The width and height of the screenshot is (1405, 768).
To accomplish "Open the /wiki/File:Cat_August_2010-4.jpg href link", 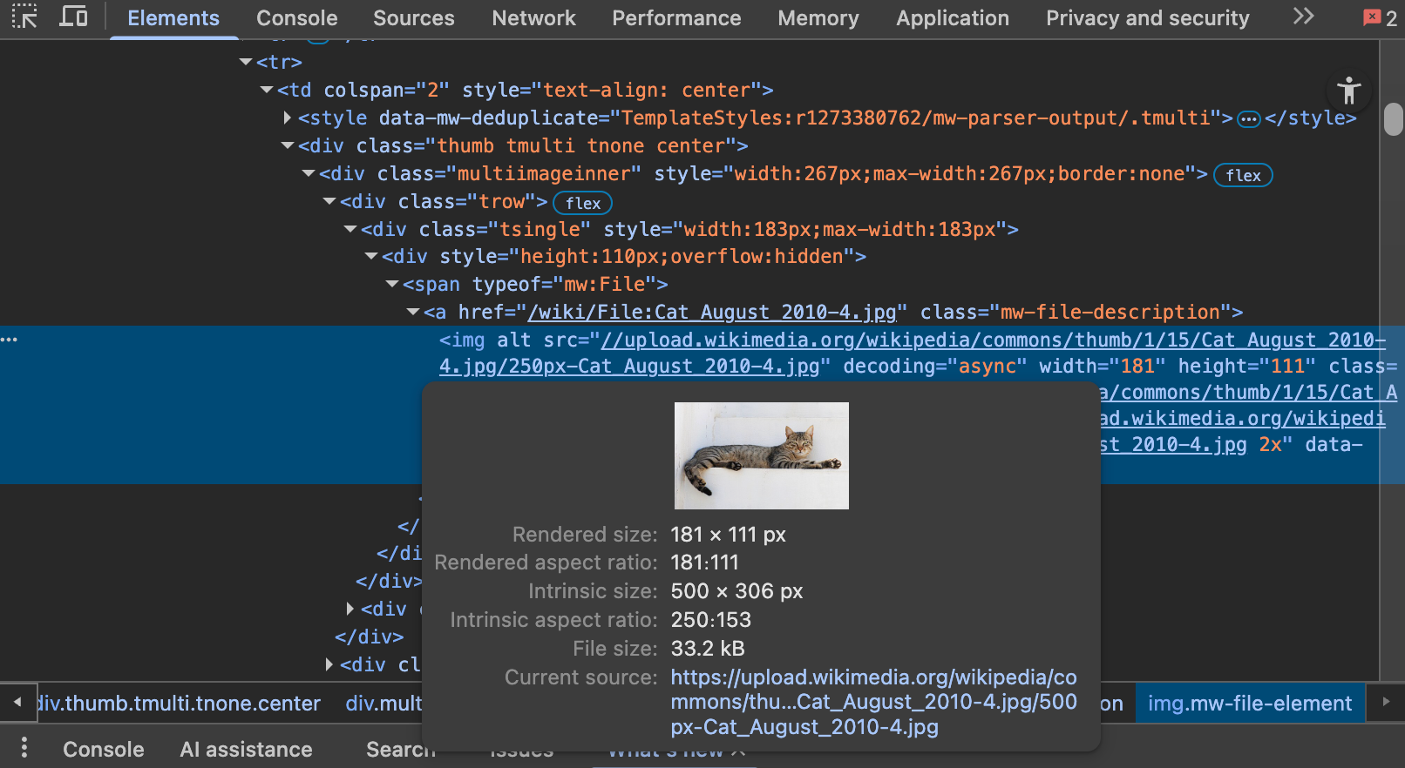I will coord(711,313).
